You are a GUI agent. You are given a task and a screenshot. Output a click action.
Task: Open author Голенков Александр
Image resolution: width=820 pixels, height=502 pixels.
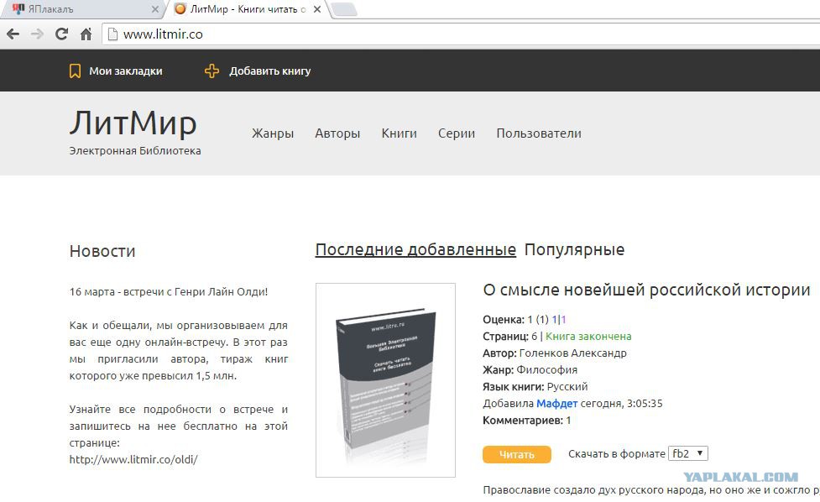(x=572, y=353)
